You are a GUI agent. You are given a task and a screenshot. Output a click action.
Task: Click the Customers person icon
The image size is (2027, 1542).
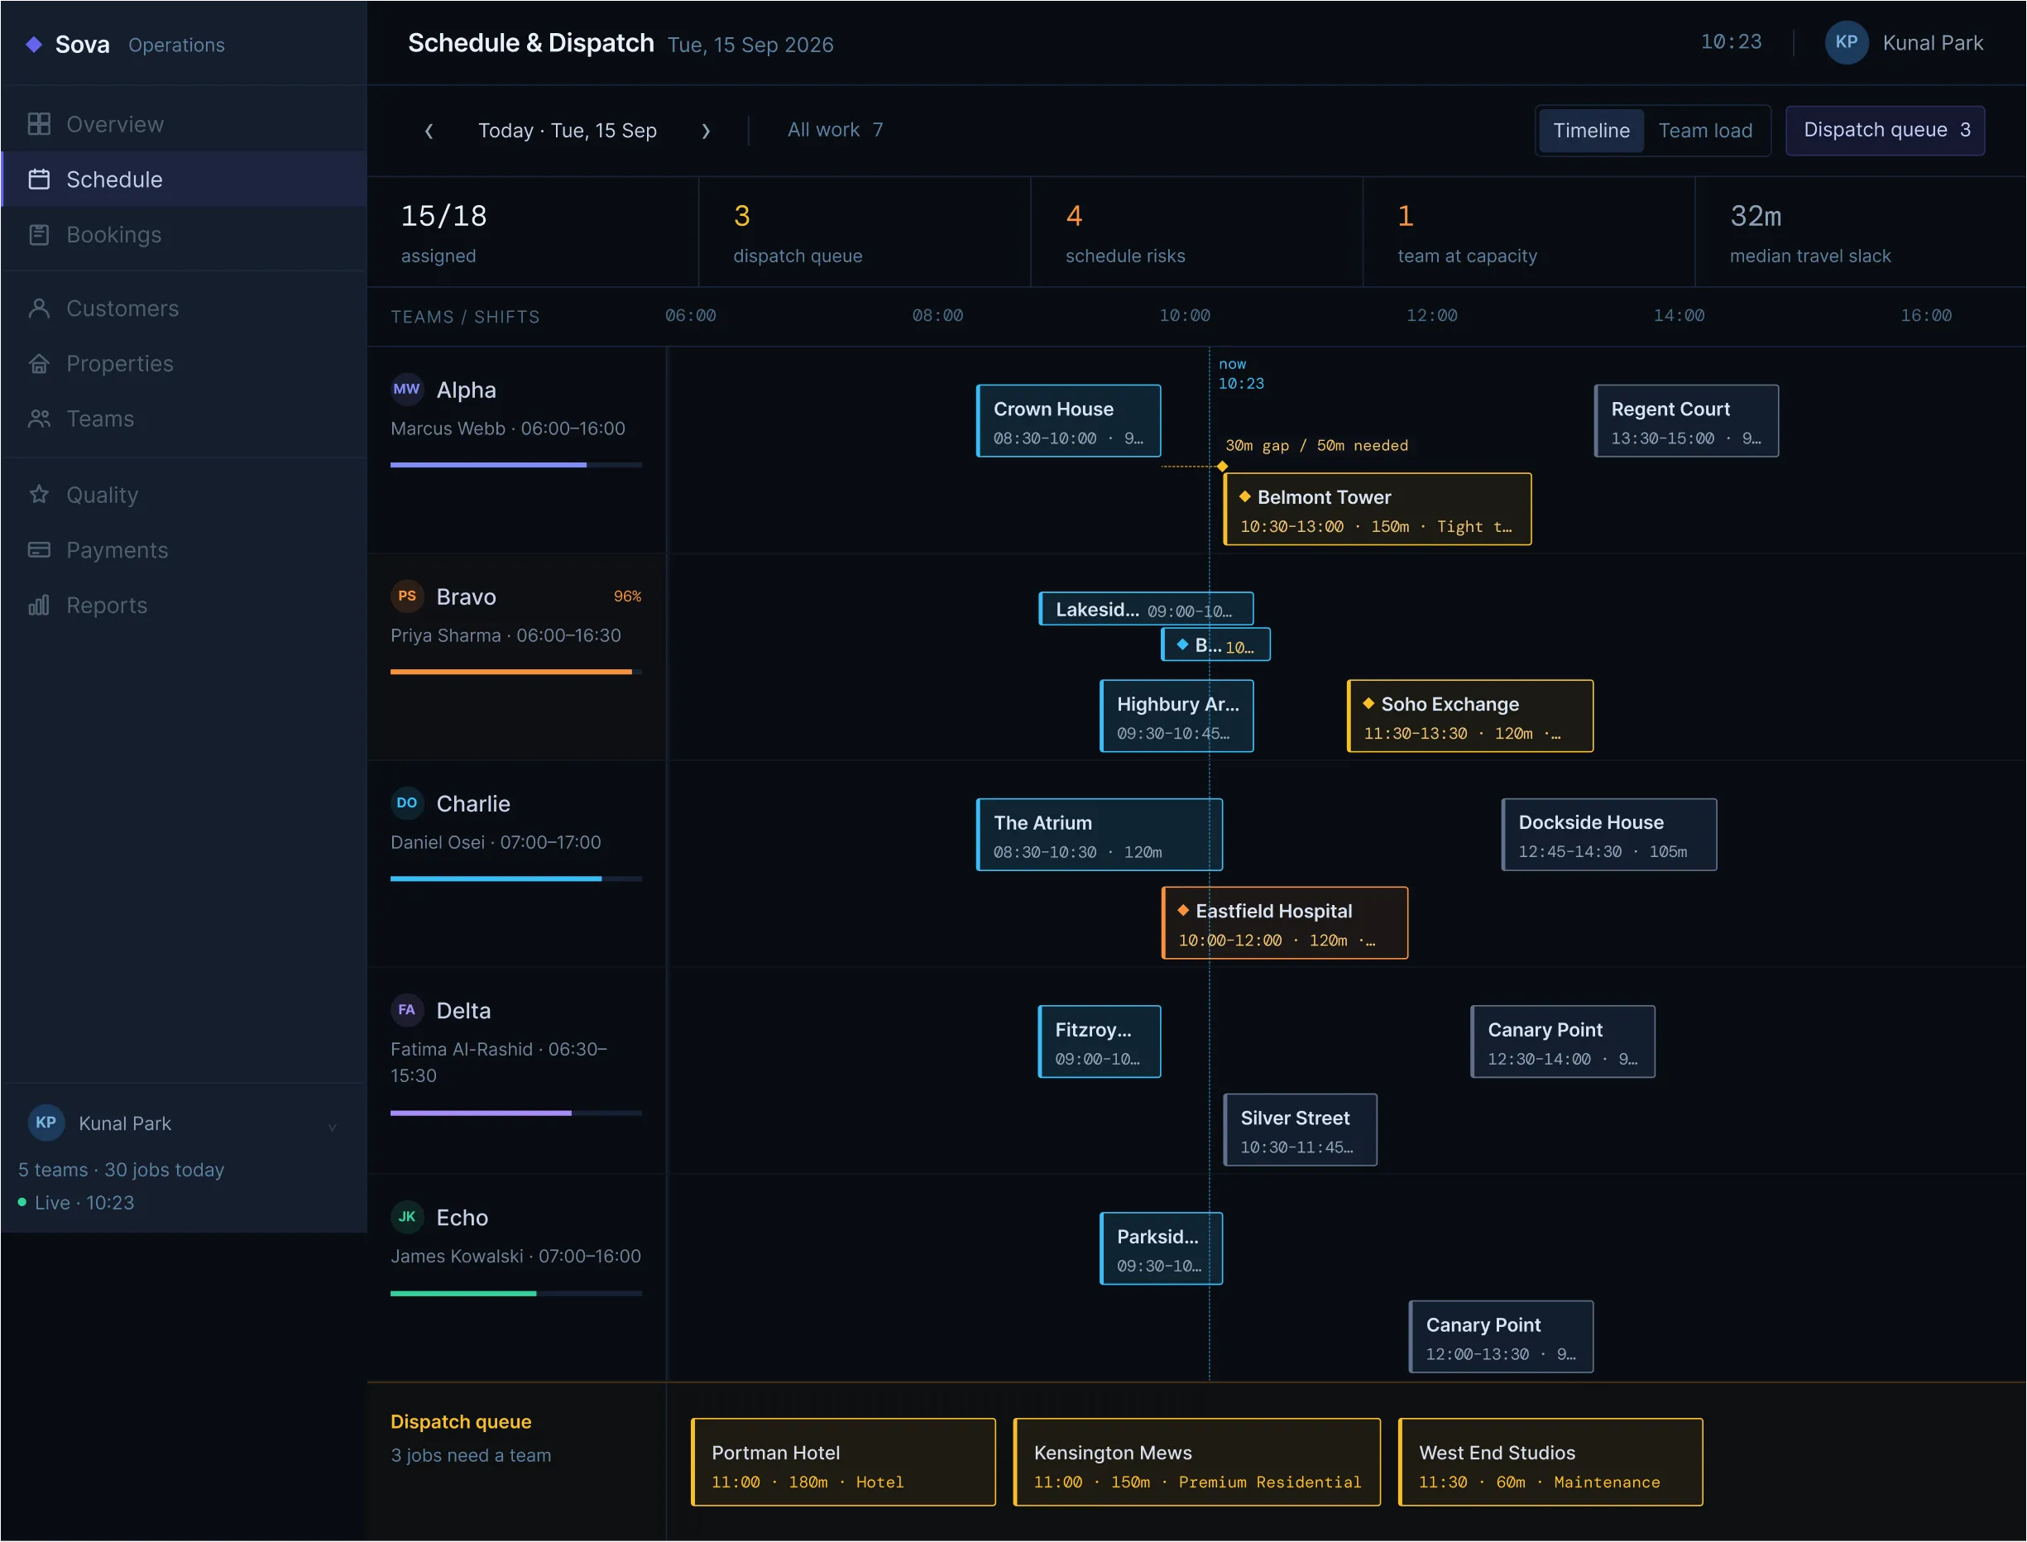(x=39, y=308)
